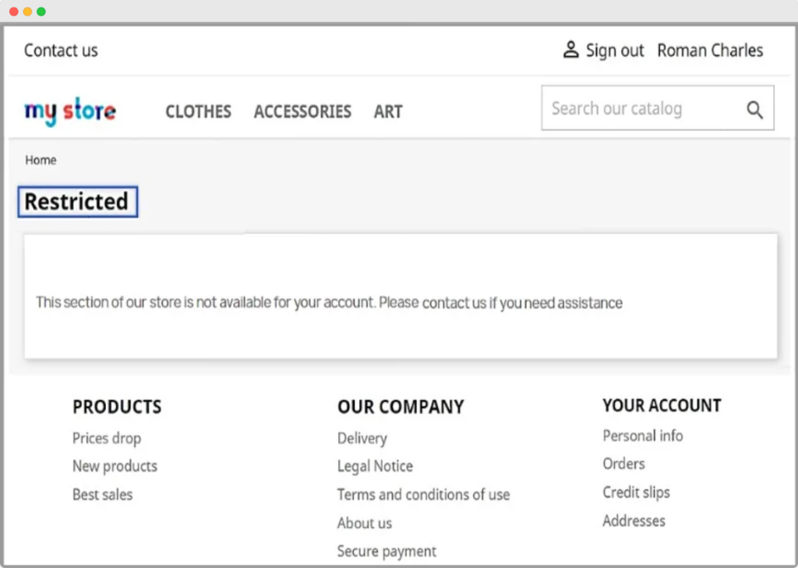The width and height of the screenshot is (798, 568).
Task: Open Terms and conditions of use
Action: [x=423, y=494]
